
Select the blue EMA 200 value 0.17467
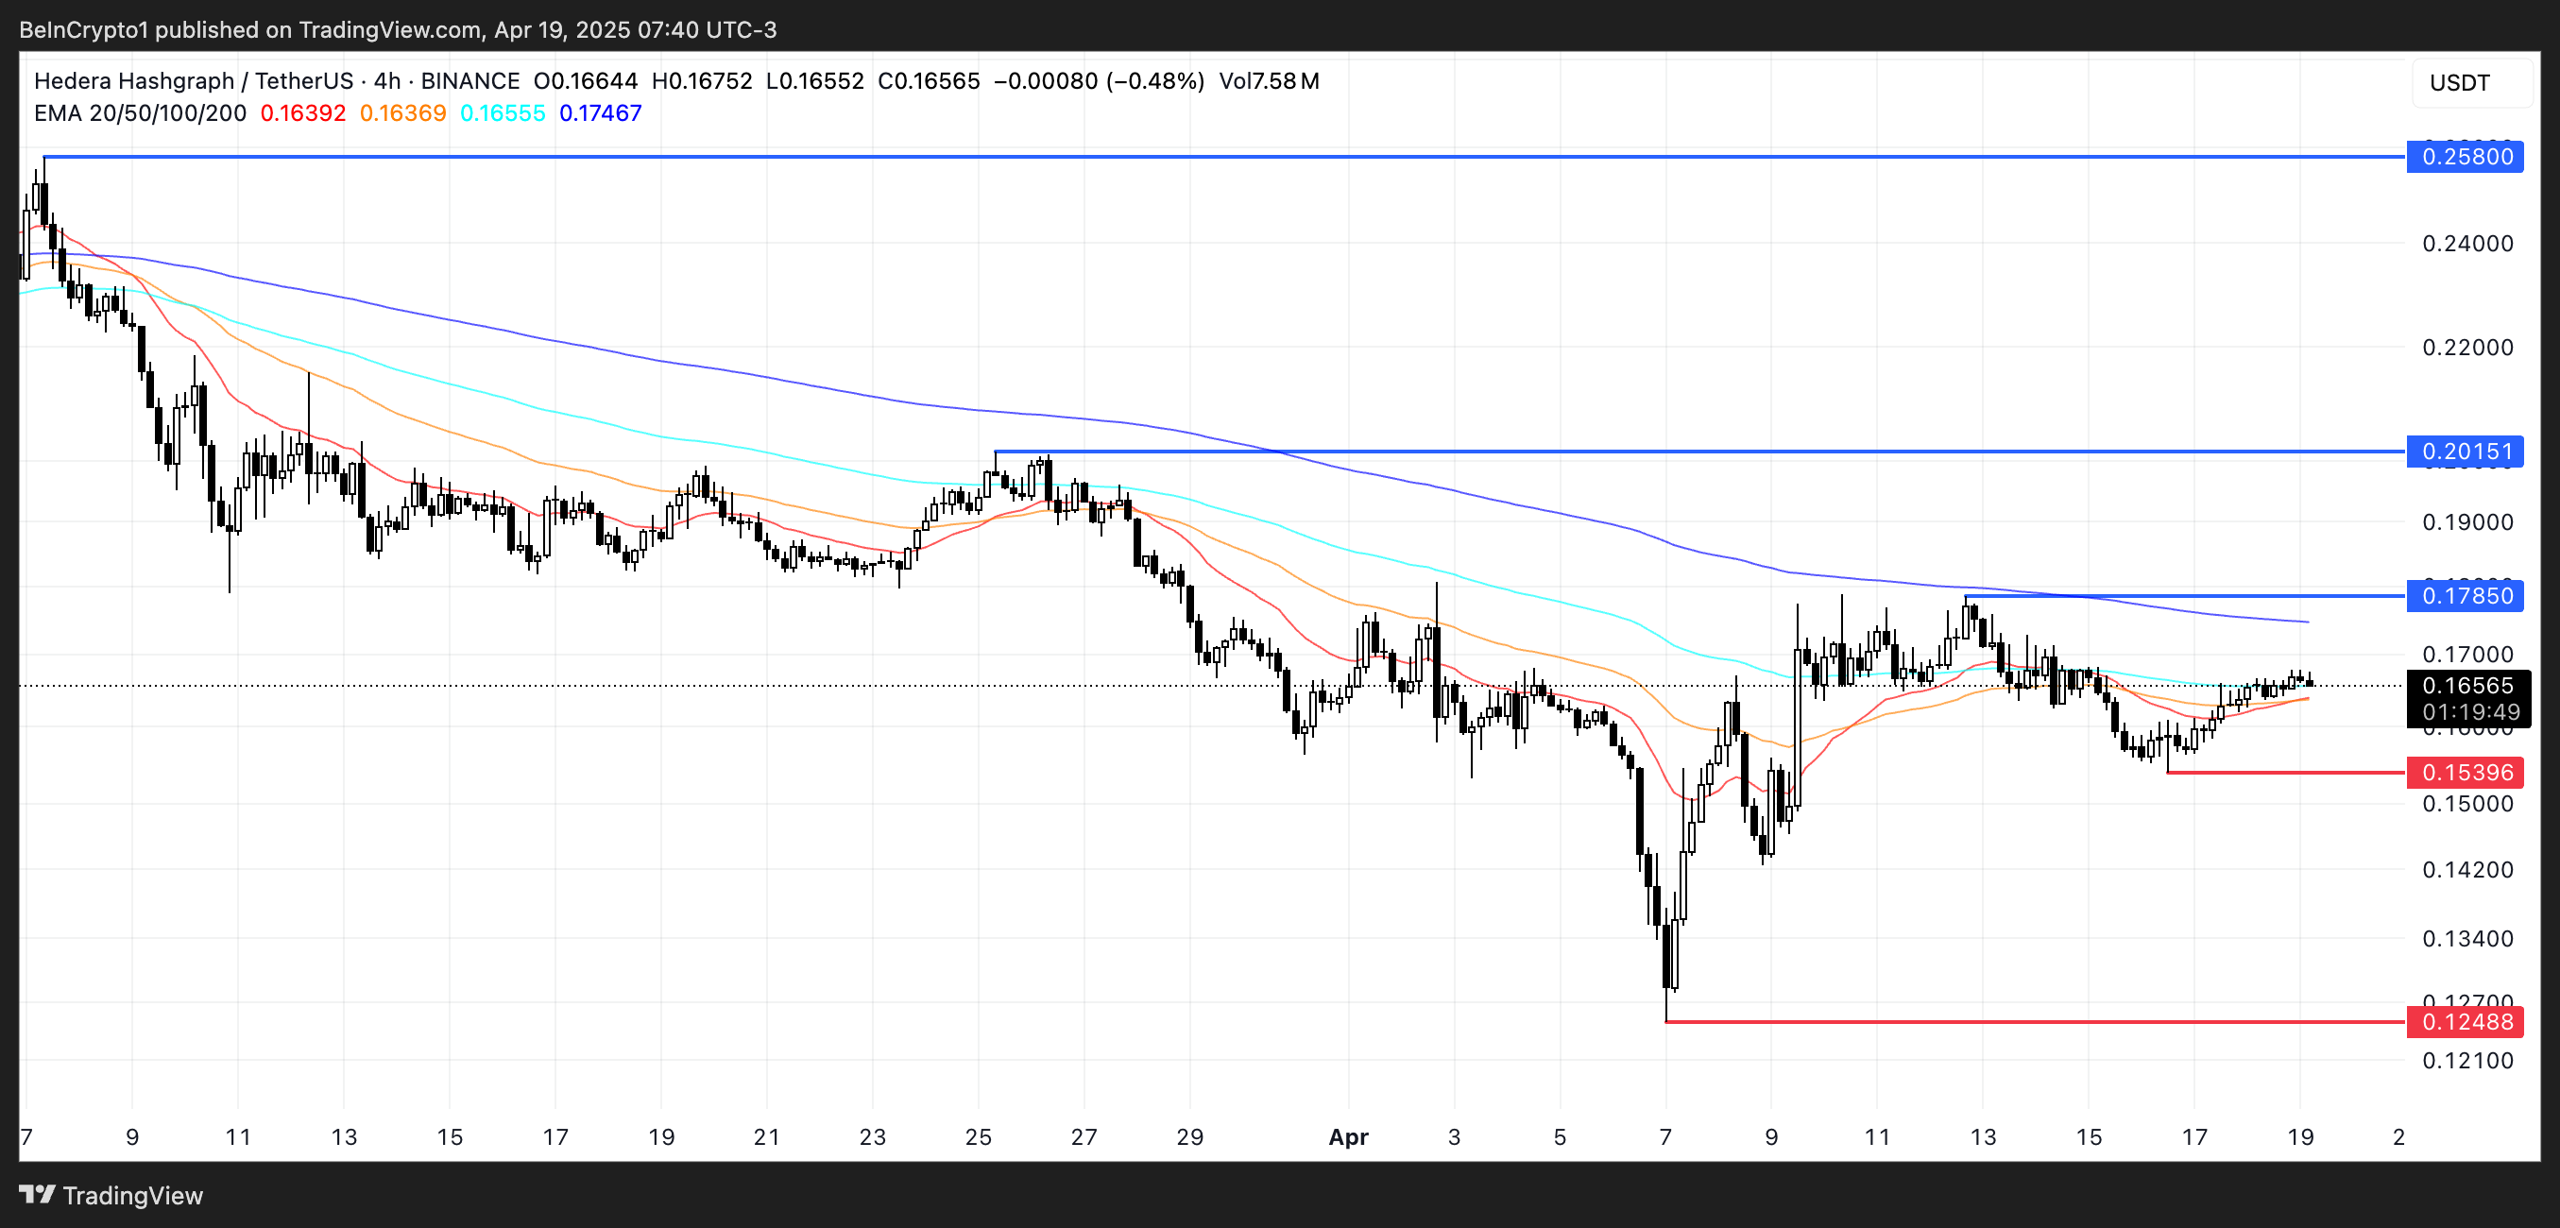point(600,113)
